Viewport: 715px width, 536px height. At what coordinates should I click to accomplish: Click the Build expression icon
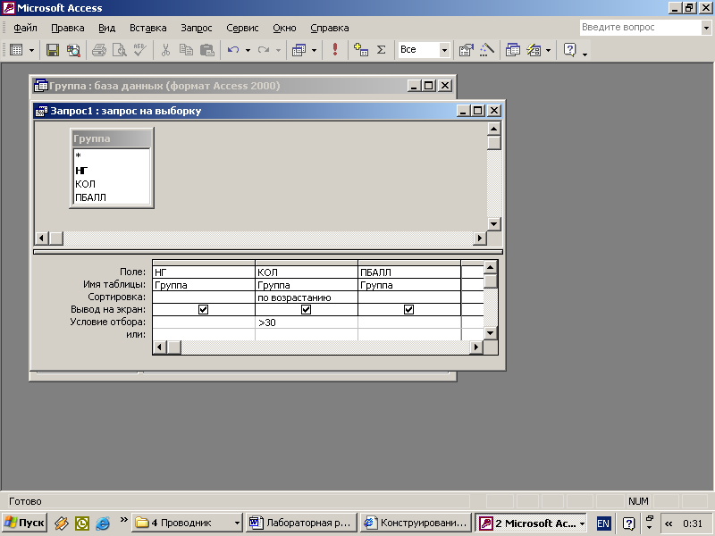(487, 50)
